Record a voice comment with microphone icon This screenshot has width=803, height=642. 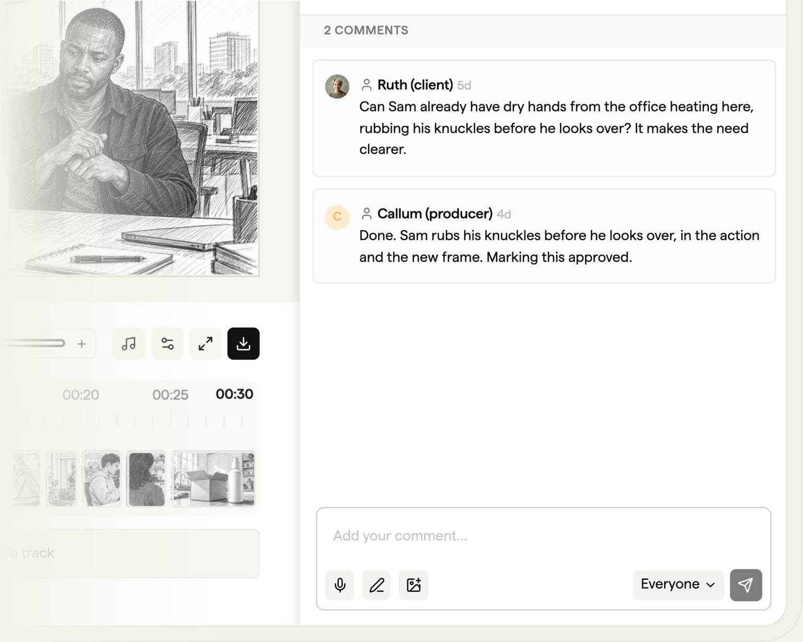click(x=340, y=584)
